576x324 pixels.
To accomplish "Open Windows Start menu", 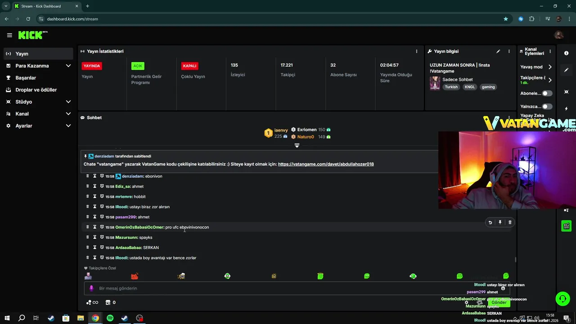I will tap(7, 318).
